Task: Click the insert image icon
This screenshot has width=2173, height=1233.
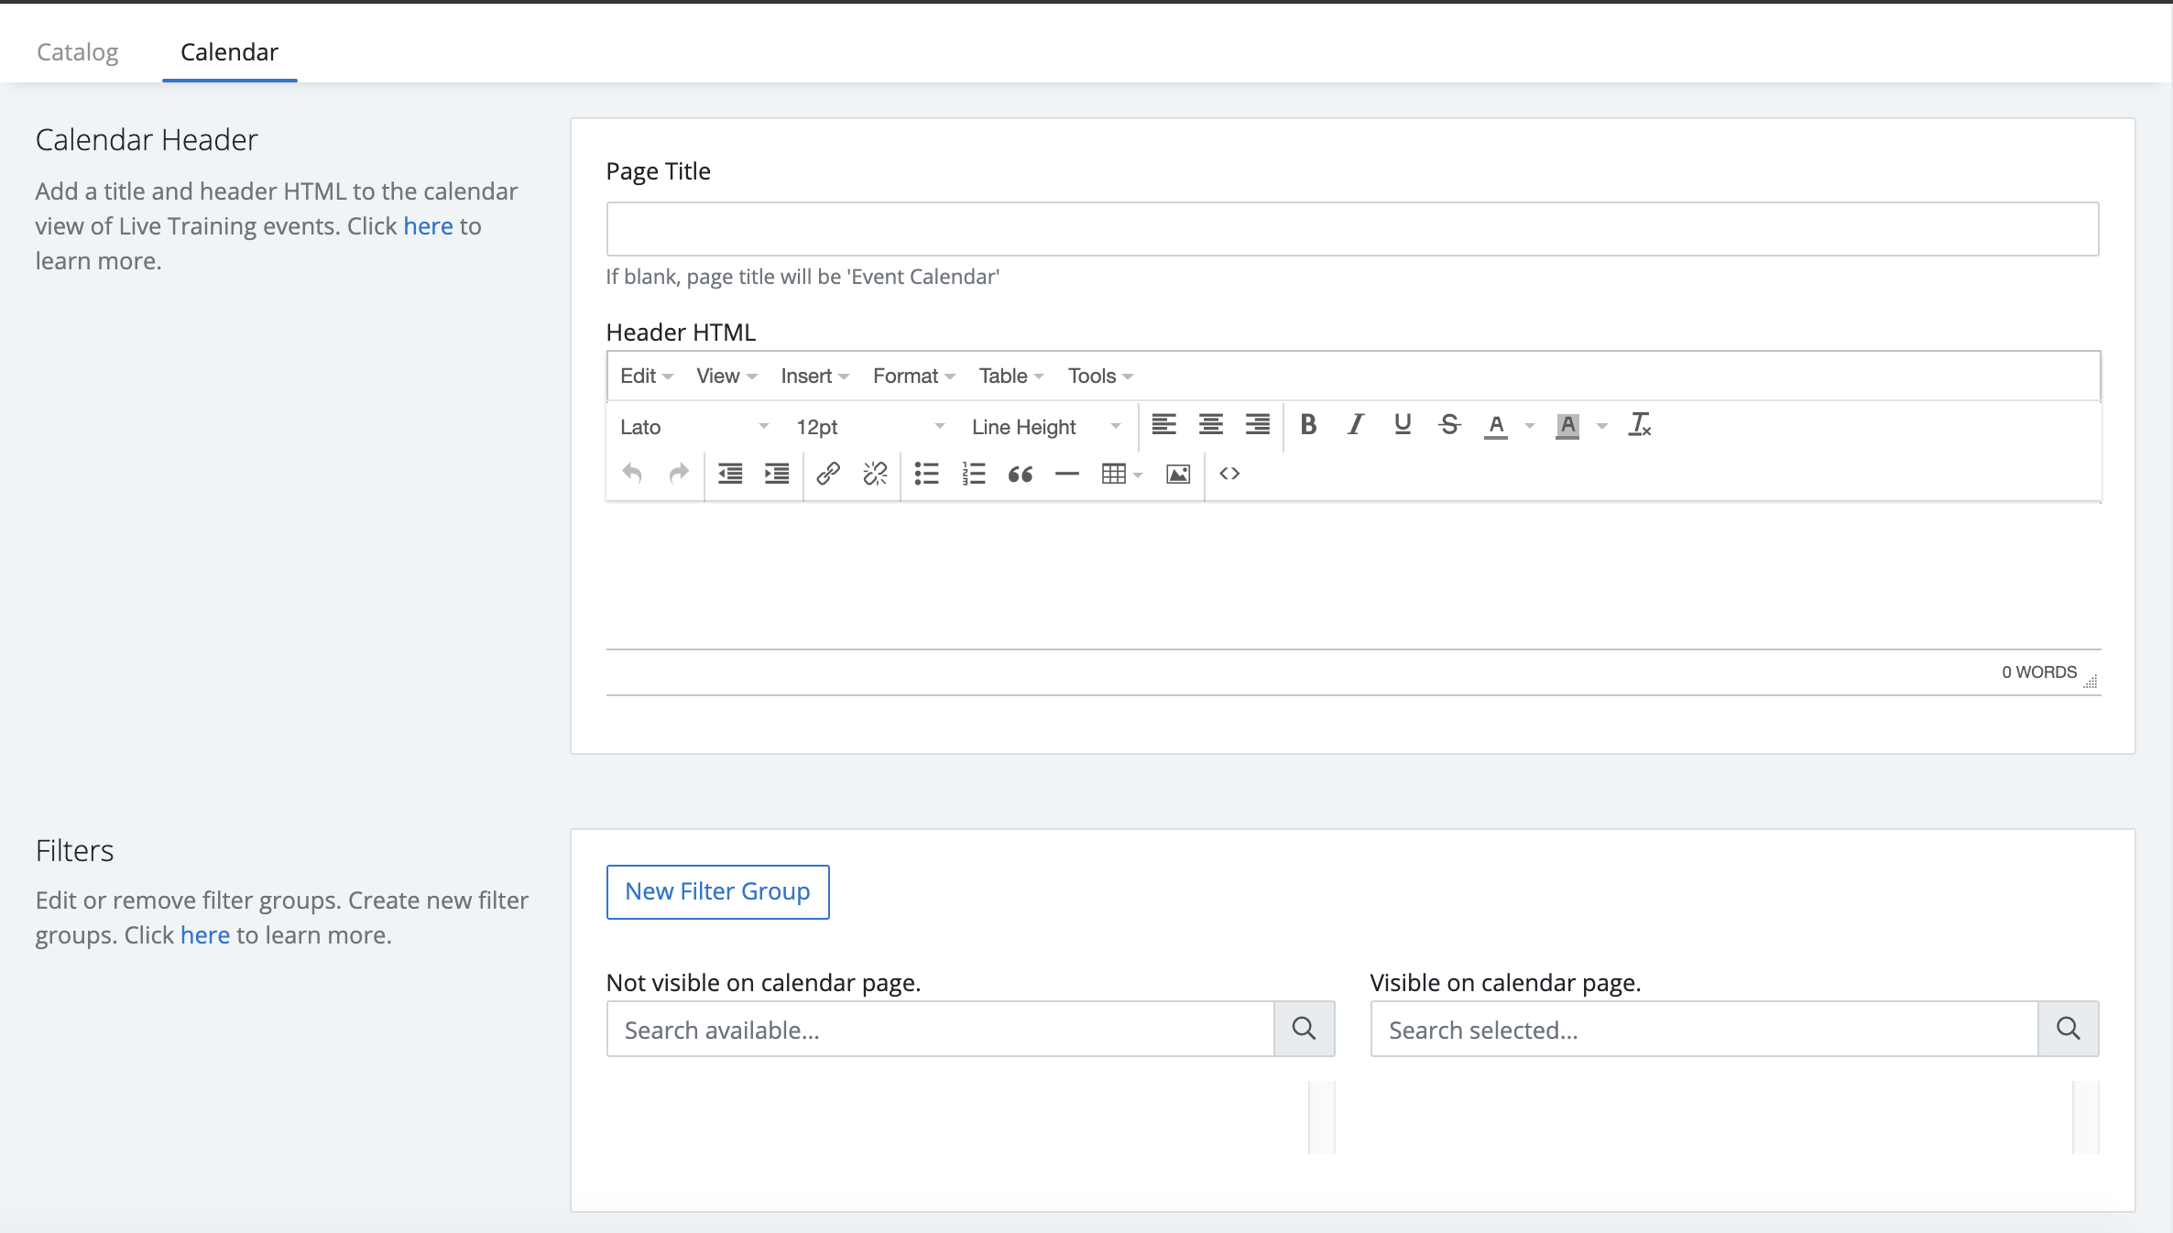Action: pos(1177,474)
